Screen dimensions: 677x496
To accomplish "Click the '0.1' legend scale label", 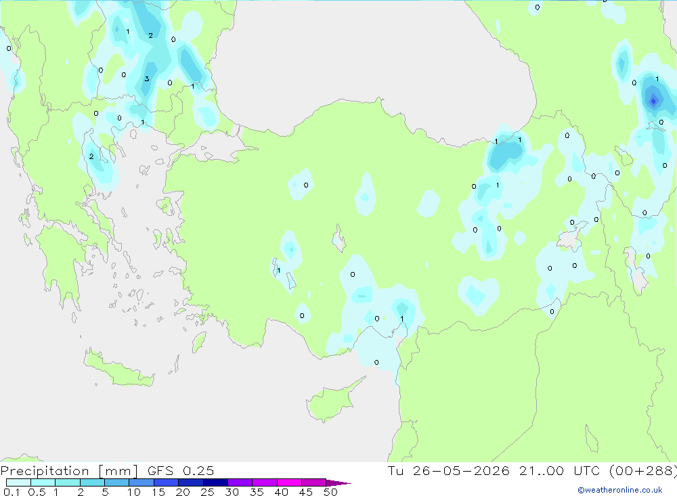I will 12,492.
